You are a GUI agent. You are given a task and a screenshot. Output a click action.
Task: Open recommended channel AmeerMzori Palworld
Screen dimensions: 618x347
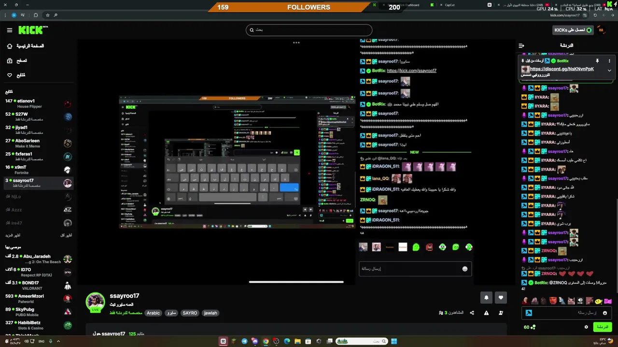pos(39,299)
